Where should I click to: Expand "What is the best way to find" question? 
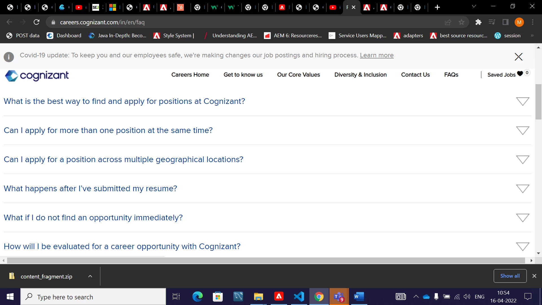coord(523,101)
